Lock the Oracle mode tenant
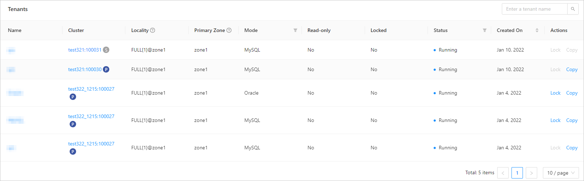Screen dimensions: 584x181 555,93
